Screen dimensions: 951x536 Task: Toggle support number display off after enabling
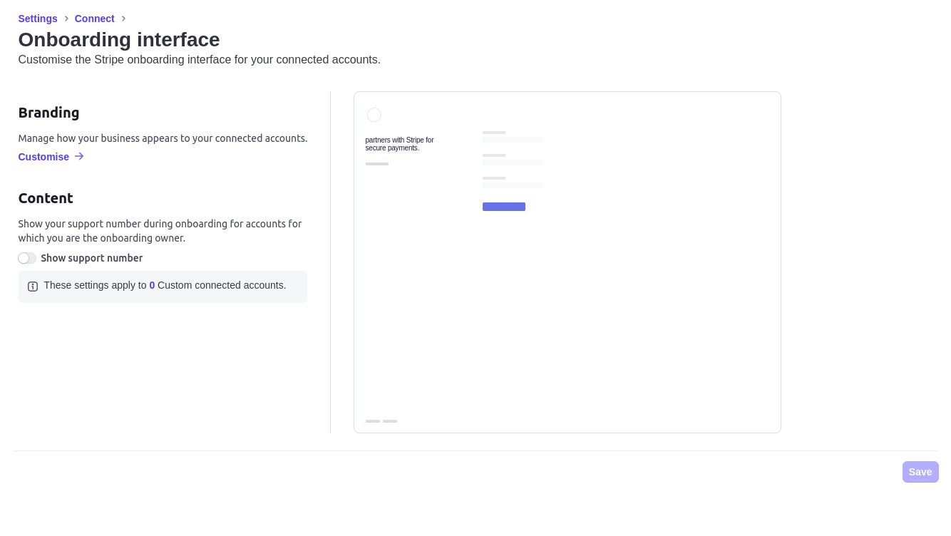pos(27,258)
